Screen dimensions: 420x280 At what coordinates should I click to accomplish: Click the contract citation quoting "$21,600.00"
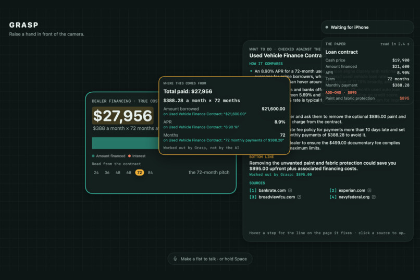pos(205,114)
